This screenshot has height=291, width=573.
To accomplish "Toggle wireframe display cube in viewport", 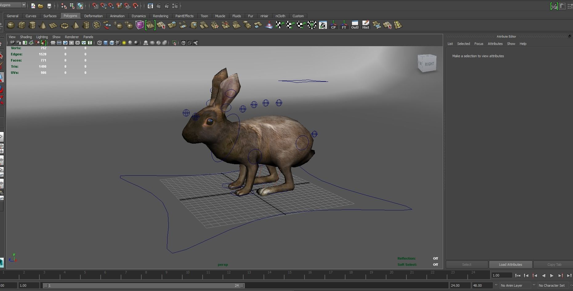I will pyautogui.click(x=99, y=43).
